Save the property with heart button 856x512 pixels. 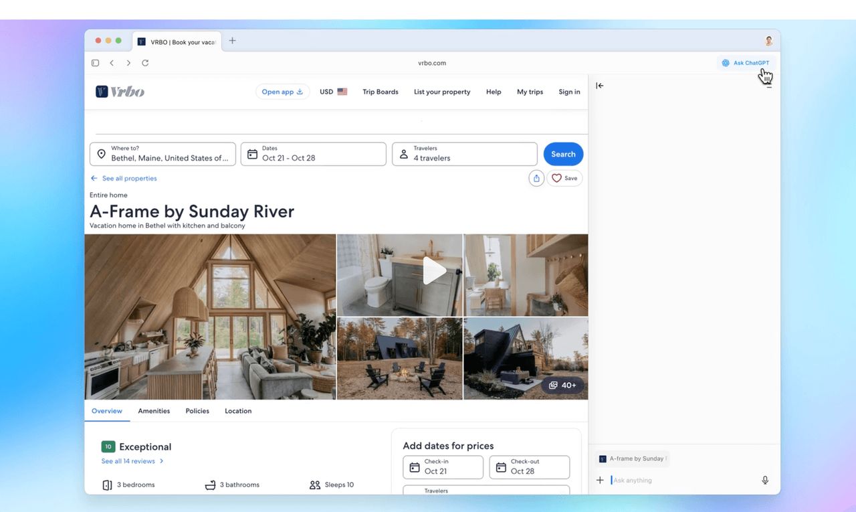coord(564,179)
